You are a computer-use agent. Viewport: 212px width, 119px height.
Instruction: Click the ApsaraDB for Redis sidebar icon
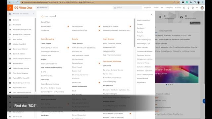pyautogui.click(x=10, y=88)
